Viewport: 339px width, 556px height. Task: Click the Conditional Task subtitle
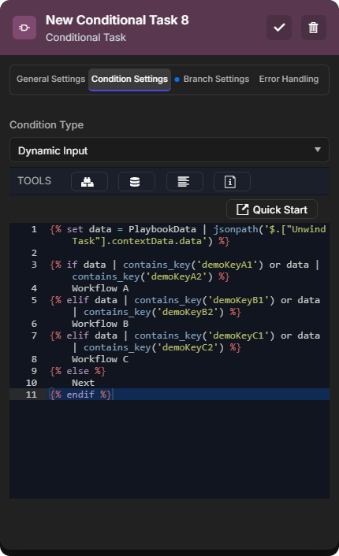tap(86, 38)
